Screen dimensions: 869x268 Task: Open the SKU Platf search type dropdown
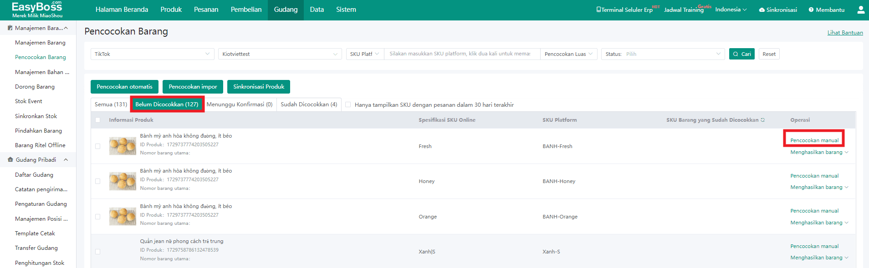click(x=365, y=54)
